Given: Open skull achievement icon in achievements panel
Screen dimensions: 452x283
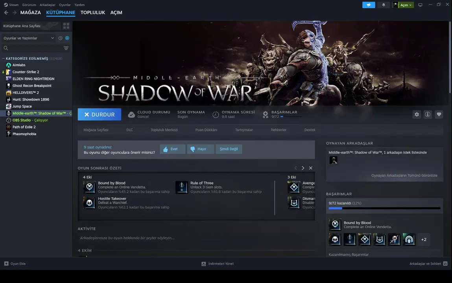Looking at the screenshot, I should pyautogui.click(x=335, y=239).
